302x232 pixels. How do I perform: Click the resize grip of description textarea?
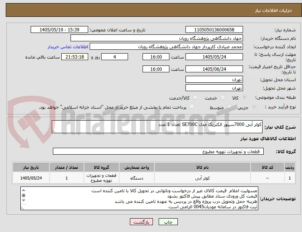[54, 131]
